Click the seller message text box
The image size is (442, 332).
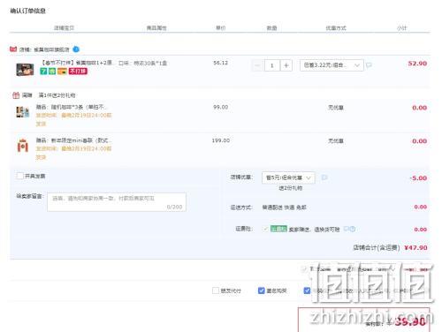click(x=117, y=202)
